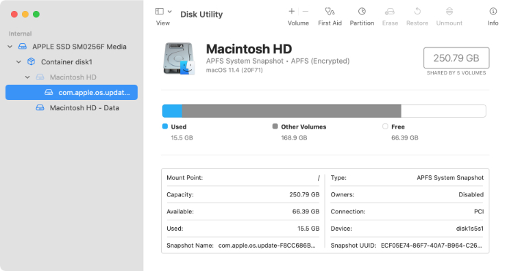Viewport: 507px width, 271px height.
Task: Click the 250.79 GB capacity box
Action: pos(456,58)
